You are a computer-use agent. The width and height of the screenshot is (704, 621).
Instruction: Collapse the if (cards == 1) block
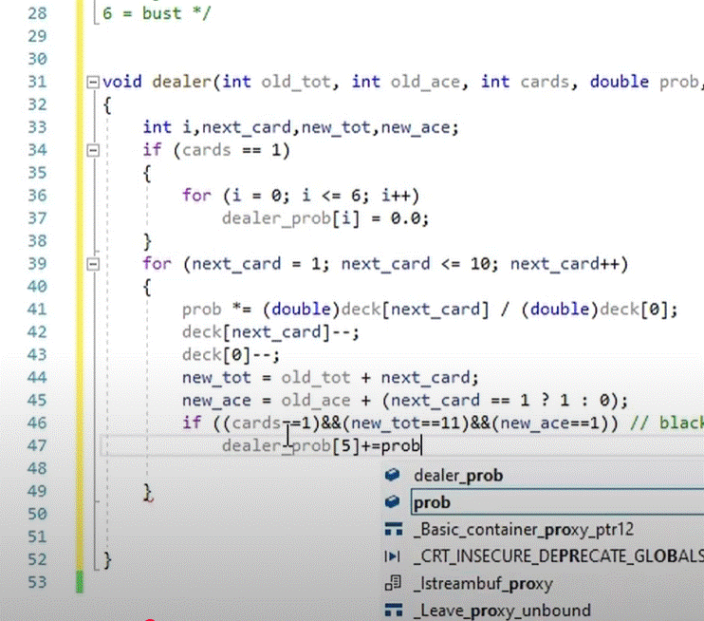click(x=92, y=150)
